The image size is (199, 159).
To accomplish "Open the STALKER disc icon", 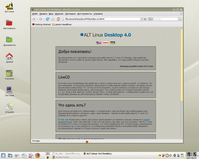I will [x=9, y=108].
